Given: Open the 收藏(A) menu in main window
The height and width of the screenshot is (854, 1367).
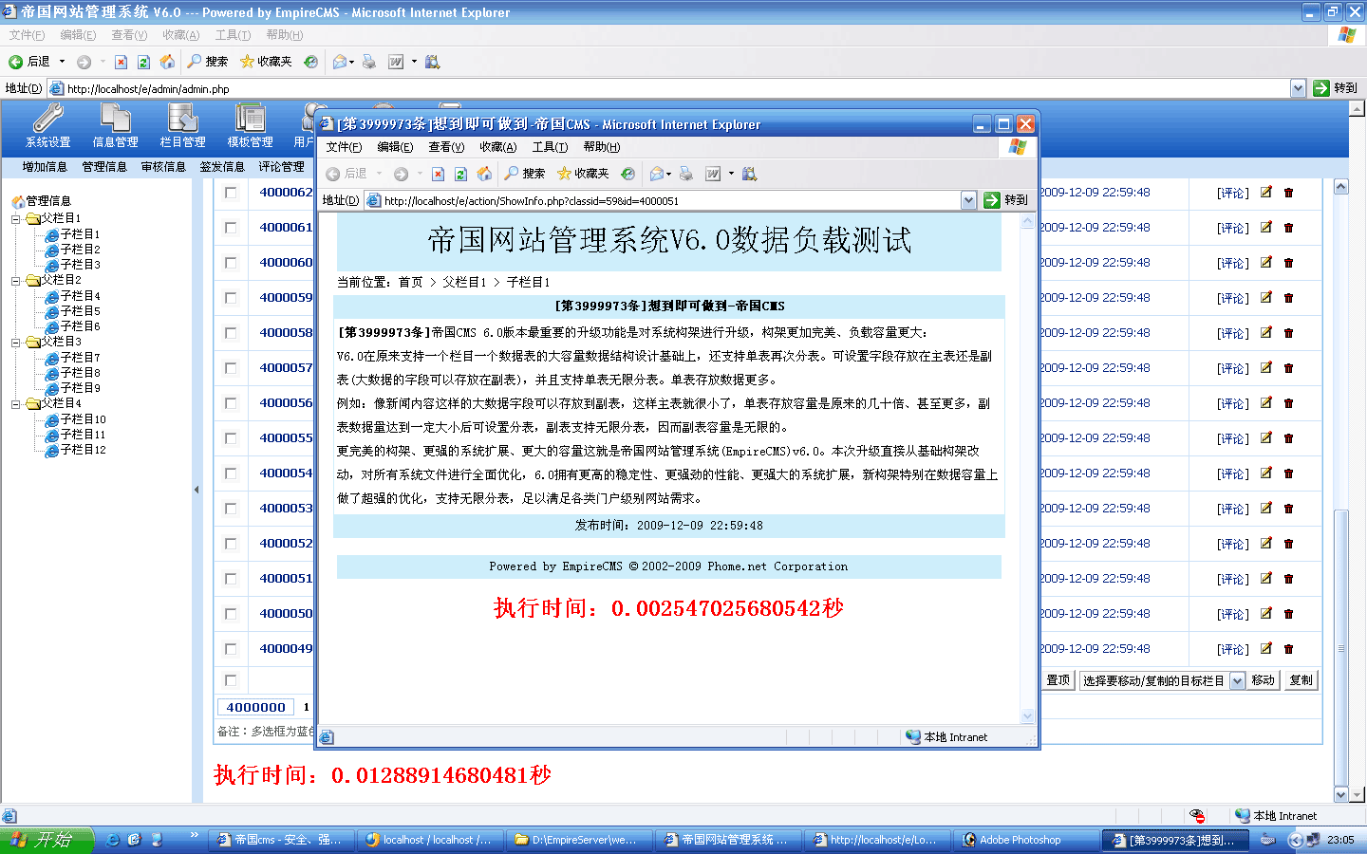Looking at the screenshot, I should pos(180,35).
